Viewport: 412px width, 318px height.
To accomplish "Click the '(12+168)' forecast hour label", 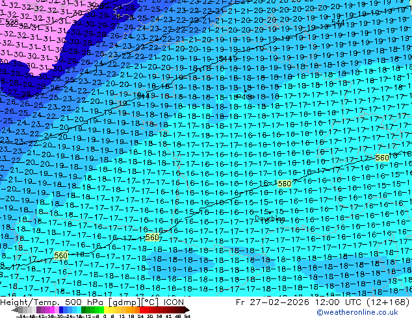I will [388, 302].
